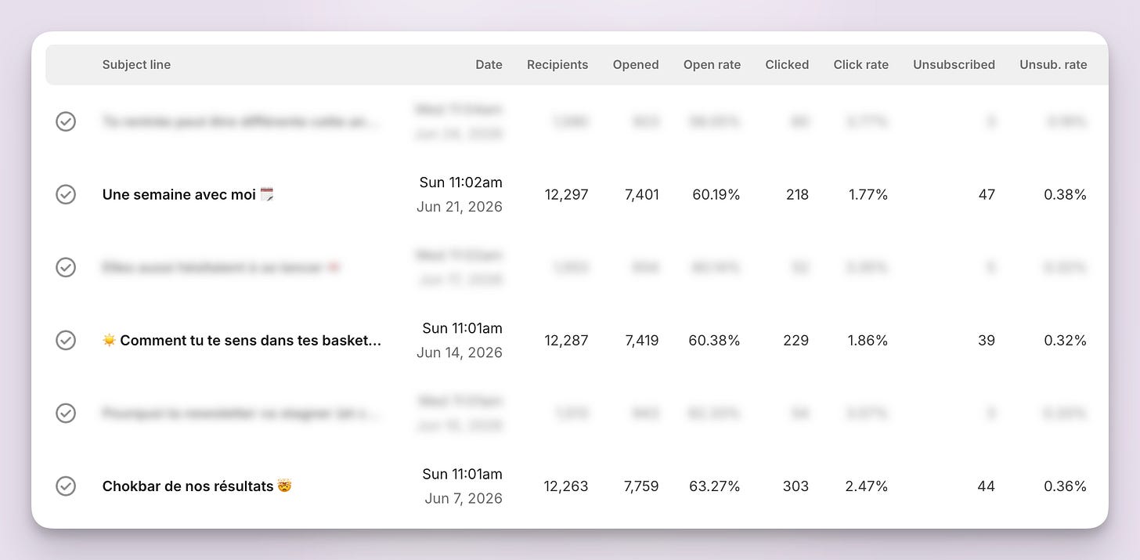
Task: Sort by the Open rate column header
Action: tap(712, 65)
